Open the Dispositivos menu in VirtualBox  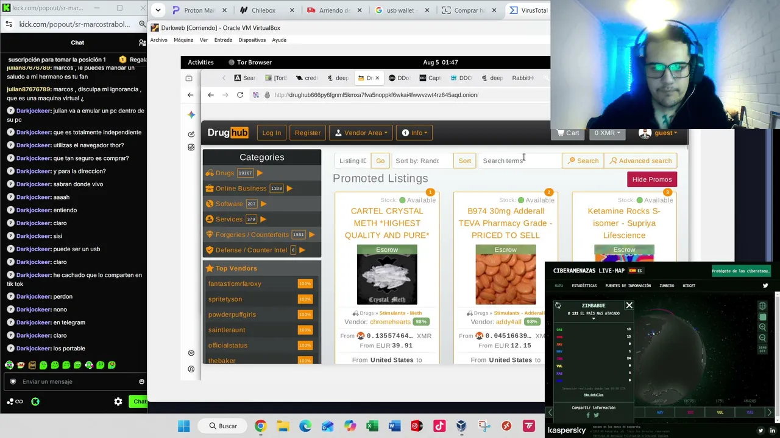(252, 40)
